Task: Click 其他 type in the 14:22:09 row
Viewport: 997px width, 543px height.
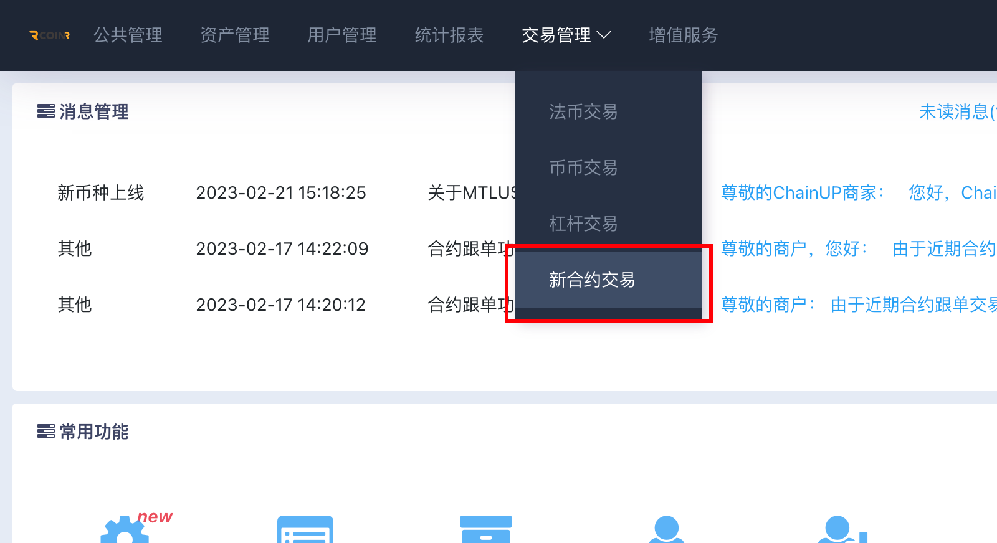Action: pos(75,248)
